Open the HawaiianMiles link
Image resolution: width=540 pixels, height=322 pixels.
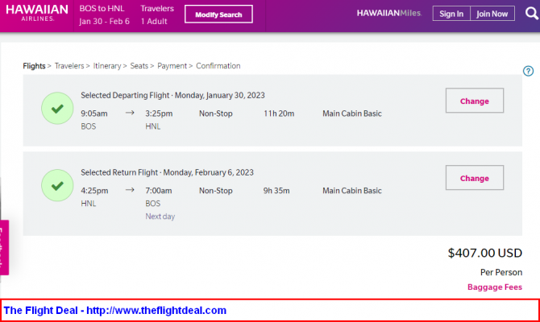[389, 14]
